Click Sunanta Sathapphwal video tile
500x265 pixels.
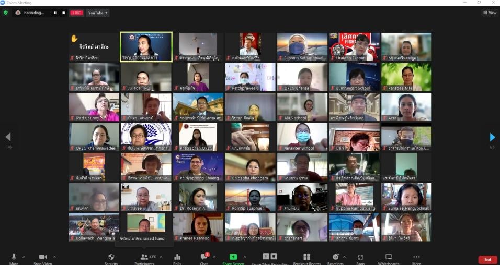click(x=302, y=47)
